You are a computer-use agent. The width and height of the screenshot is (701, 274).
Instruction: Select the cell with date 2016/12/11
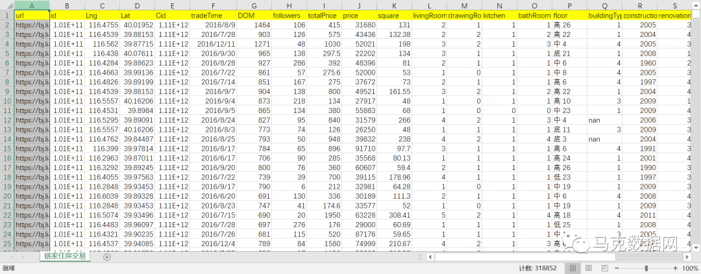coord(213,44)
